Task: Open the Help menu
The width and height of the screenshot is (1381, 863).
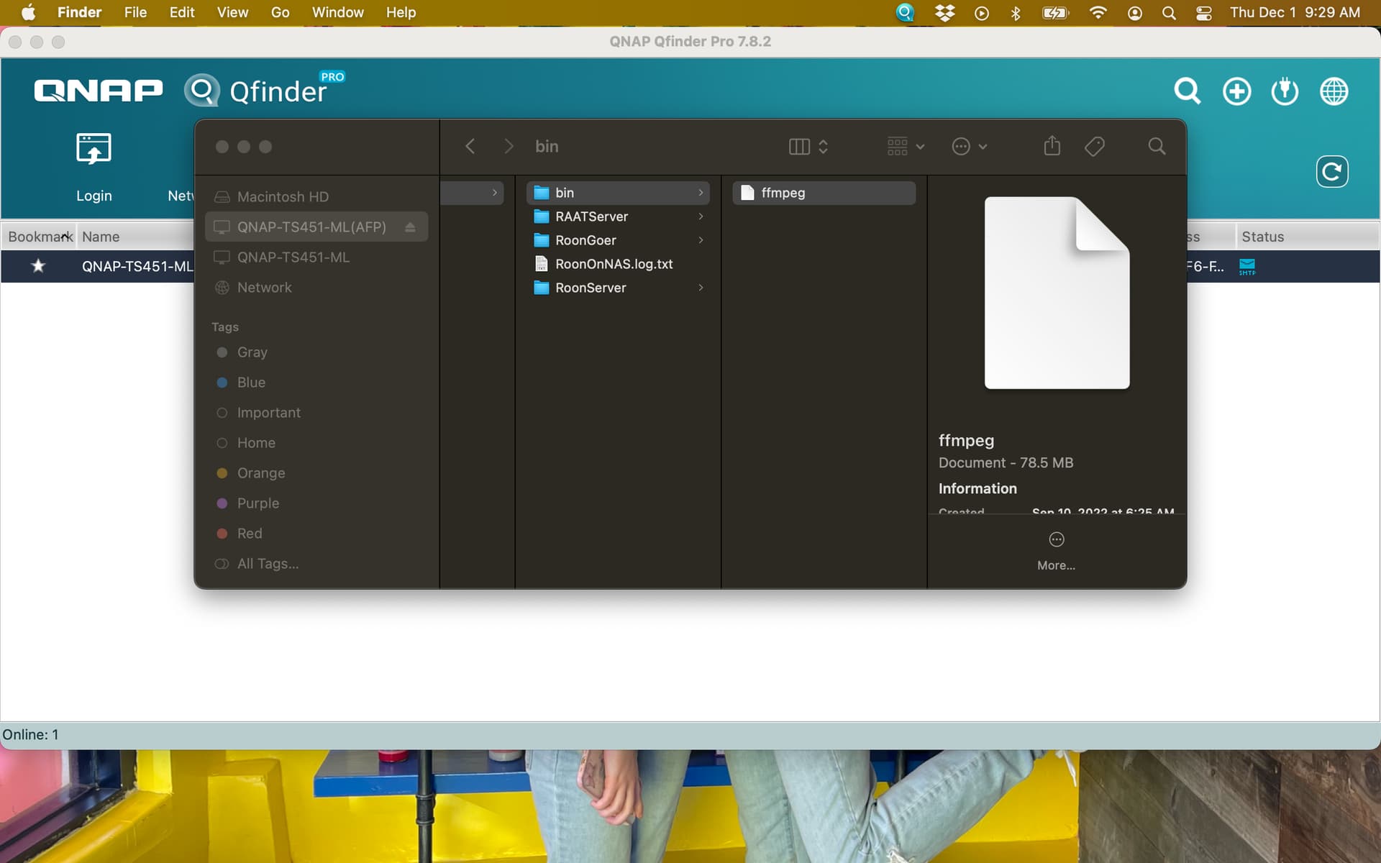Action: [x=401, y=12]
